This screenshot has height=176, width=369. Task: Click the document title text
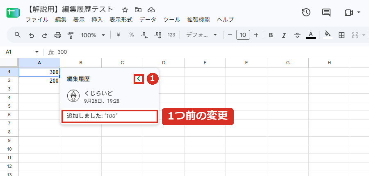click(x=71, y=9)
